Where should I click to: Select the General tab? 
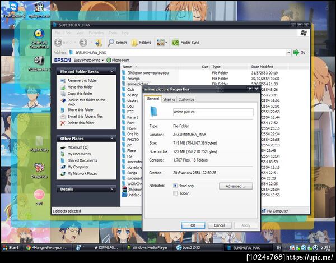point(153,99)
